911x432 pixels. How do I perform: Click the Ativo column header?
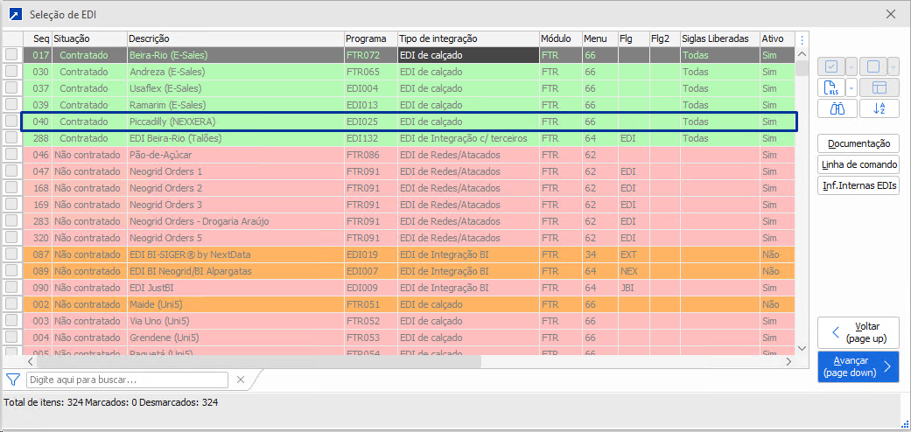[x=776, y=38]
